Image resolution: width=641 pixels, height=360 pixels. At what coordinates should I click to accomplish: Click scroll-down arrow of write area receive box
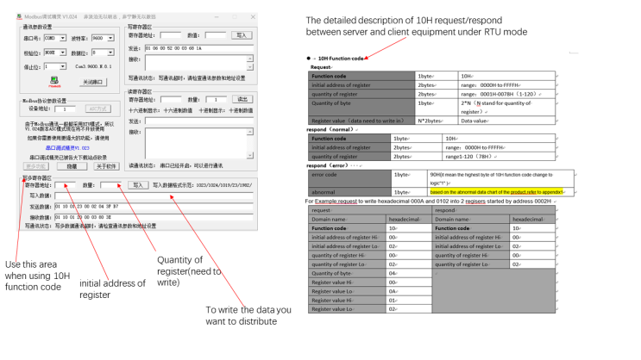click(250, 67)
